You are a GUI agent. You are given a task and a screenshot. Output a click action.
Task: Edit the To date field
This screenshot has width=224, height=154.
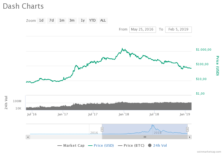point(178,30)
